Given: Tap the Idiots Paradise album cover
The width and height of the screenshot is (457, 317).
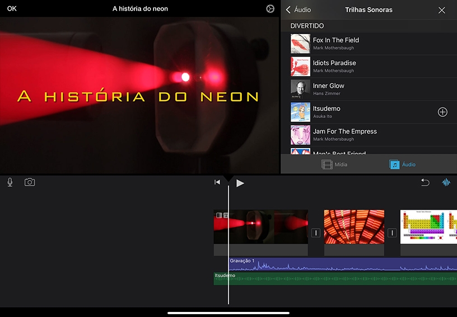Looking at the screenshot, I should pyautogui.click(x=300, y=67).
